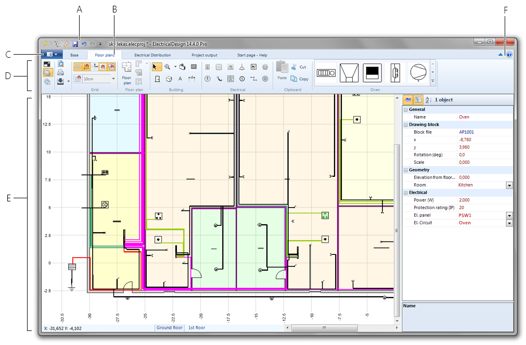
Task: Open the El. panel dropdown showing PSW1
Action: (509, 215)
